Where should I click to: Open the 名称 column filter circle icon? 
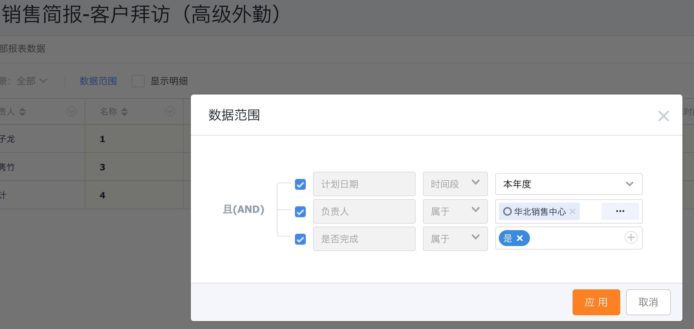click(x=170, y=111)
